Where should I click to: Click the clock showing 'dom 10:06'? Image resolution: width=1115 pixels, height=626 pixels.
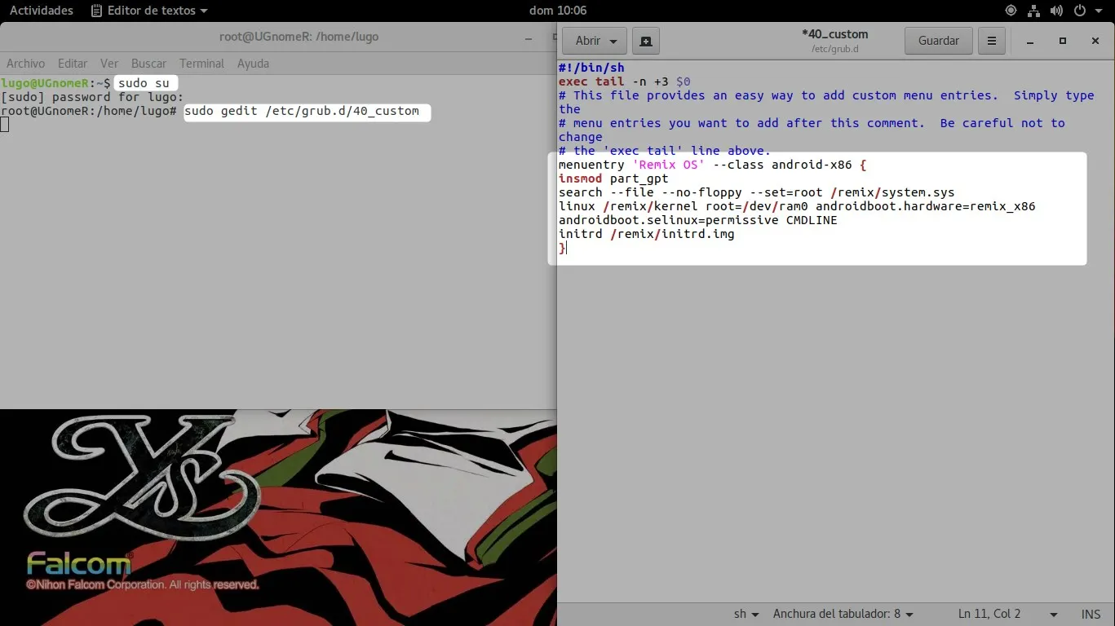pyautogui.click(x=557, y=11)
